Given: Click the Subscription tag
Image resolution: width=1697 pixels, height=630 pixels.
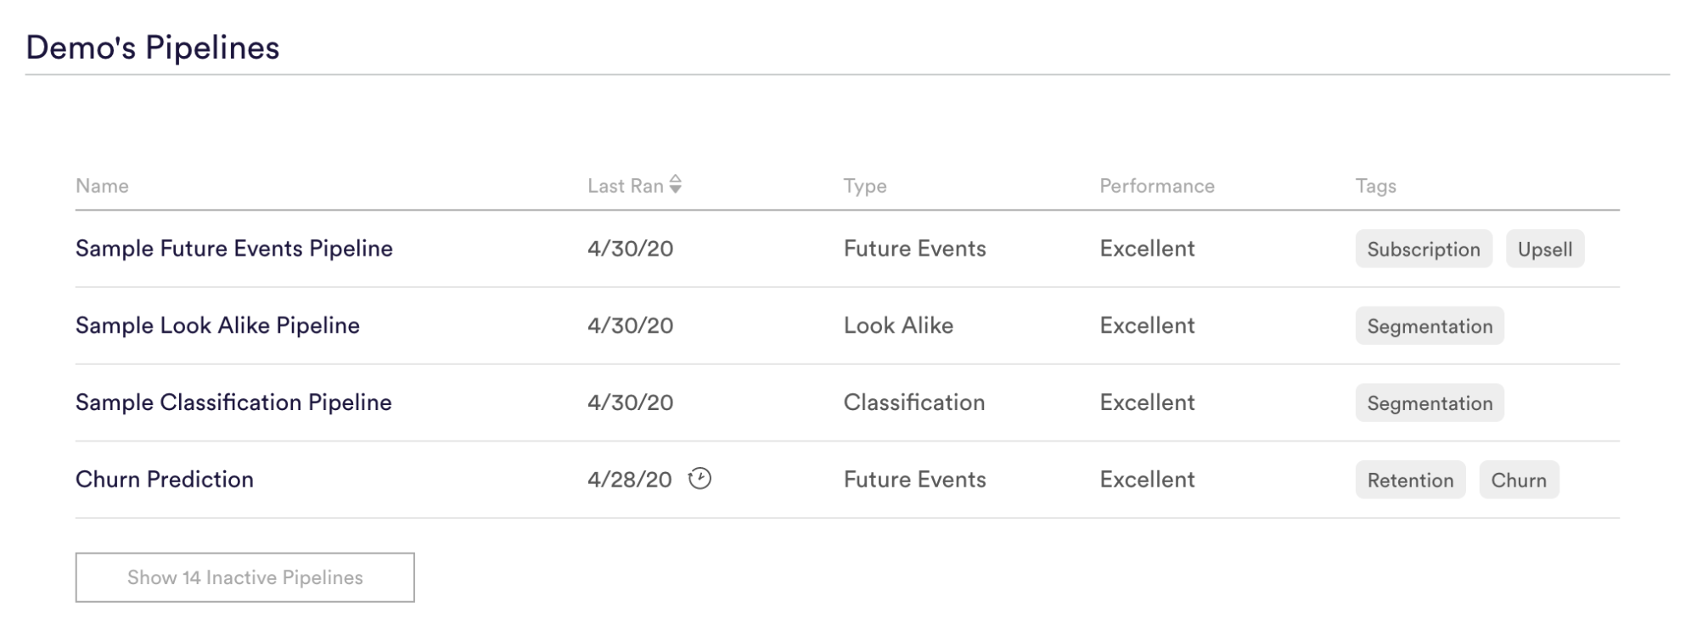Looking at the screenshot, I should 1423,249.
